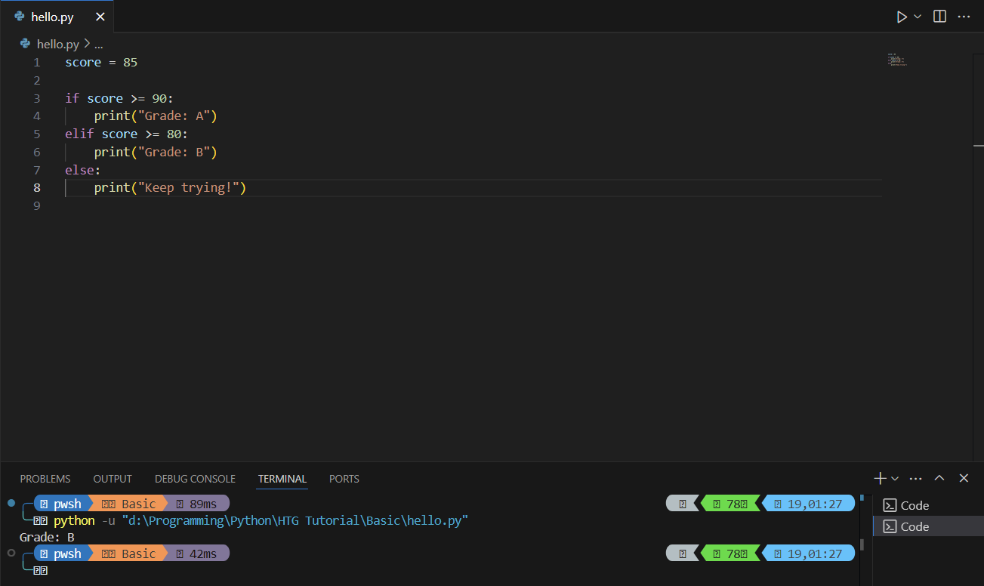Close the terminal panel with X
Viewport: 984px width, 586px height.
964,478
